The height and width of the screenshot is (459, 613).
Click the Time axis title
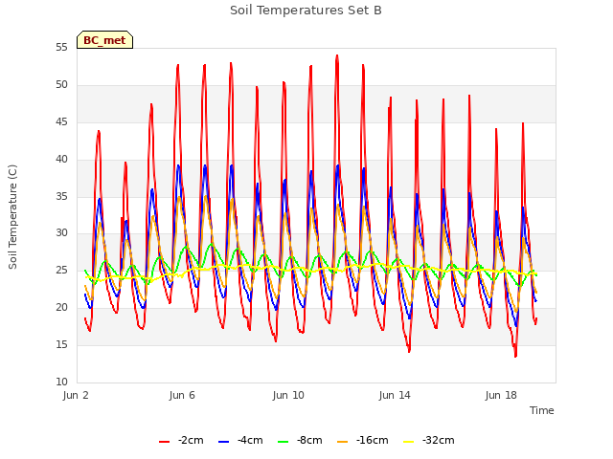[x=542, y=410]
